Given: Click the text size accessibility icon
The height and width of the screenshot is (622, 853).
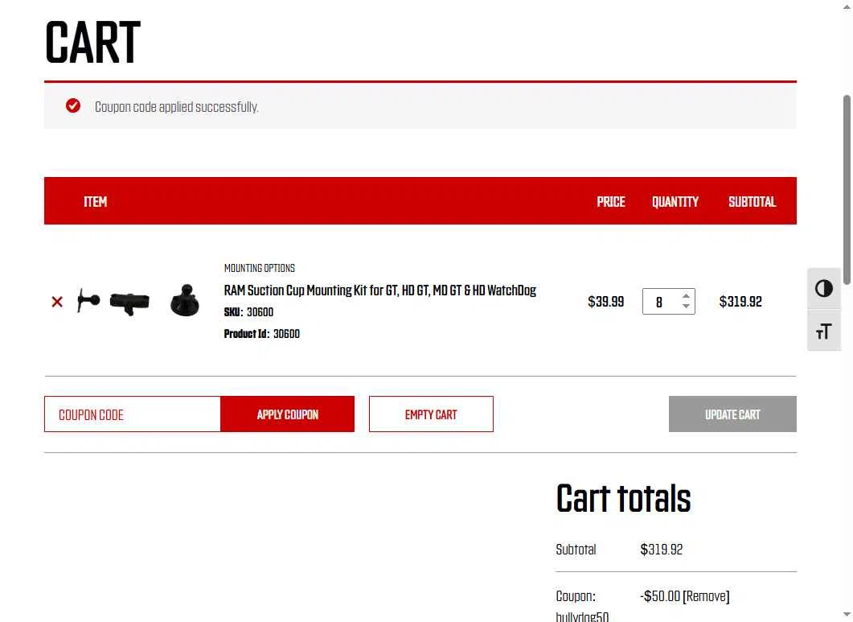Looking at the screenshot, I should click(823, 332).
